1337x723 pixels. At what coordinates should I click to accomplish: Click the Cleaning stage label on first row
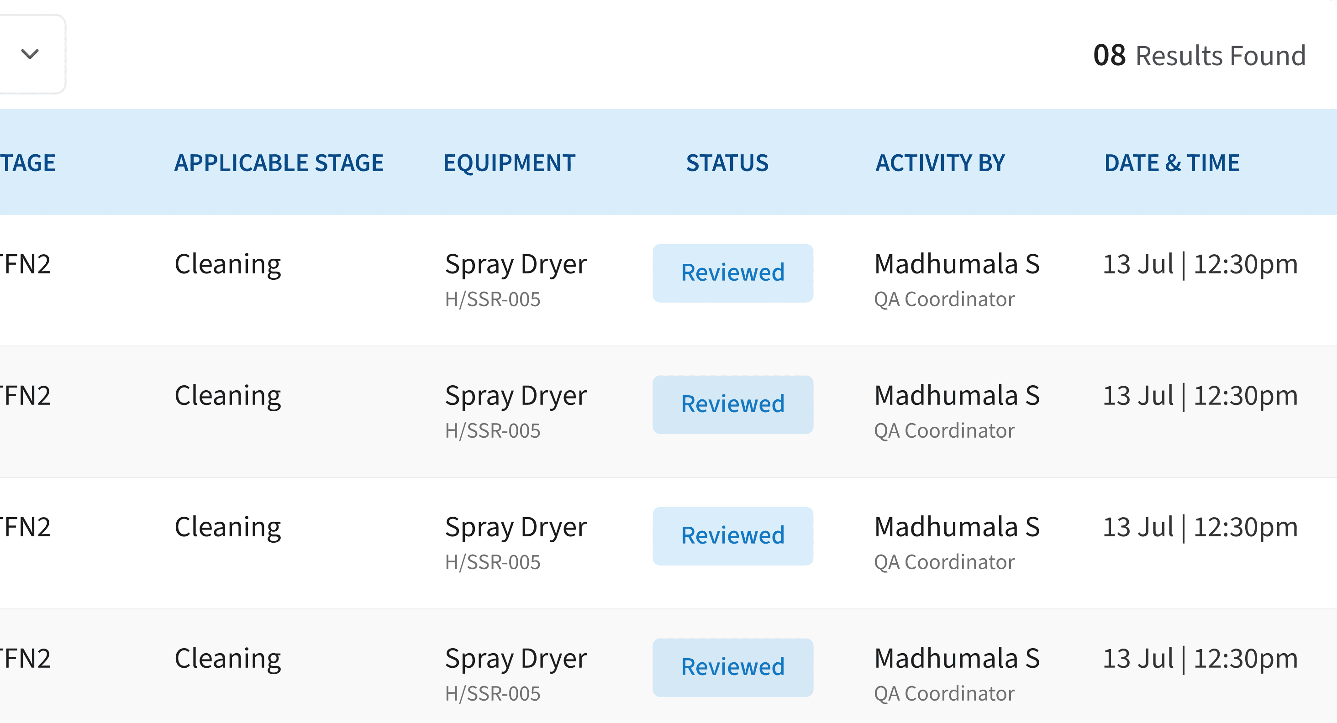(228, 263)
